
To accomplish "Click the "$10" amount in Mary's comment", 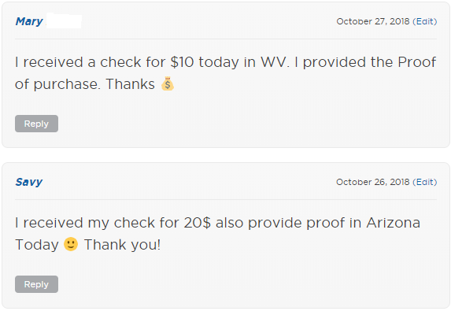I will click(182, 62).
